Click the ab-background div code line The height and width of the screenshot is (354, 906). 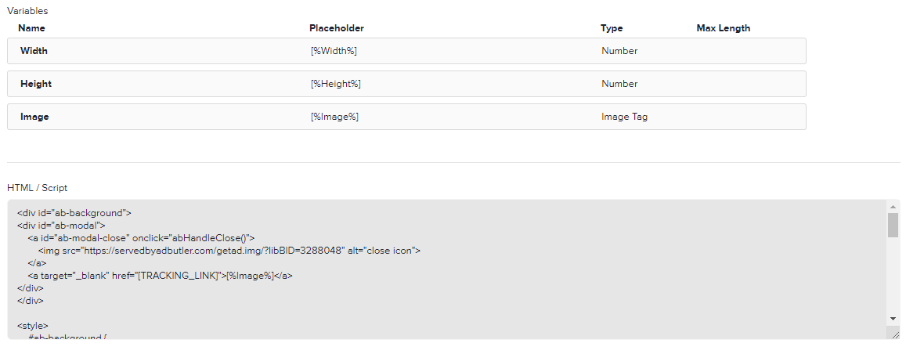tap(74, 213)
